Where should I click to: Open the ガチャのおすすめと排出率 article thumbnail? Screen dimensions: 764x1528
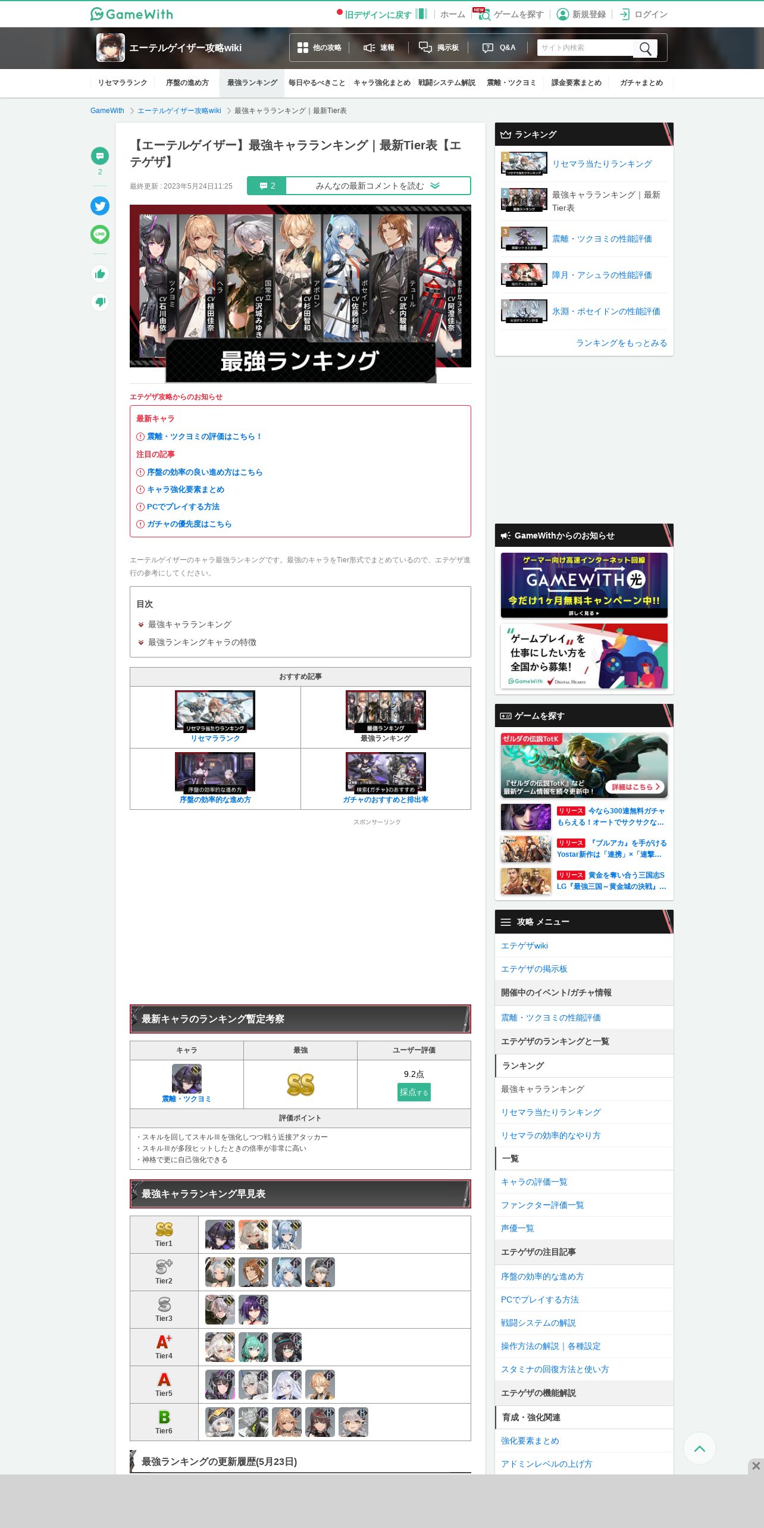tap(386, 772)
